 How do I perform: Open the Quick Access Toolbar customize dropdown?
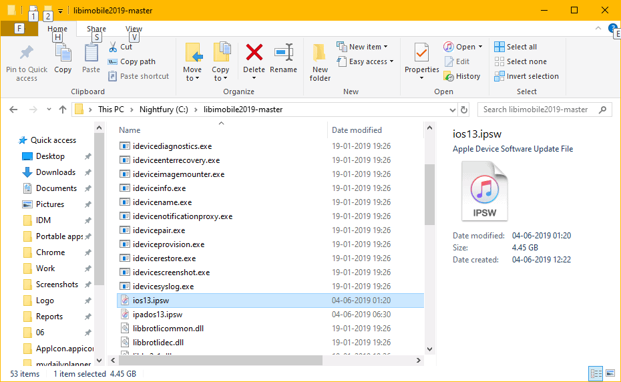[x=60, y=11]
